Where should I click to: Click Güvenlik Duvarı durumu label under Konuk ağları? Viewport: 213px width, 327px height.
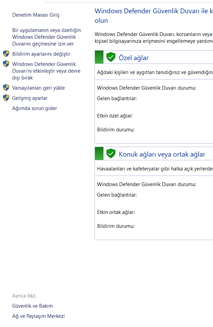tap(147, 184)
